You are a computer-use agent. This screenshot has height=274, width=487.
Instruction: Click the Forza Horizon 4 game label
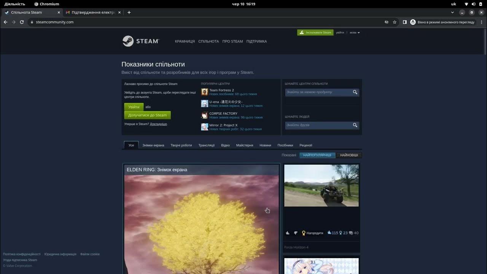[x=296, y=247]
